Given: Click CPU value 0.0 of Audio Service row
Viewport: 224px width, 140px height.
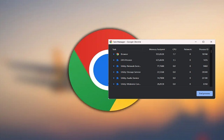Looking at the screenshot, I should [x=174, y=78].
